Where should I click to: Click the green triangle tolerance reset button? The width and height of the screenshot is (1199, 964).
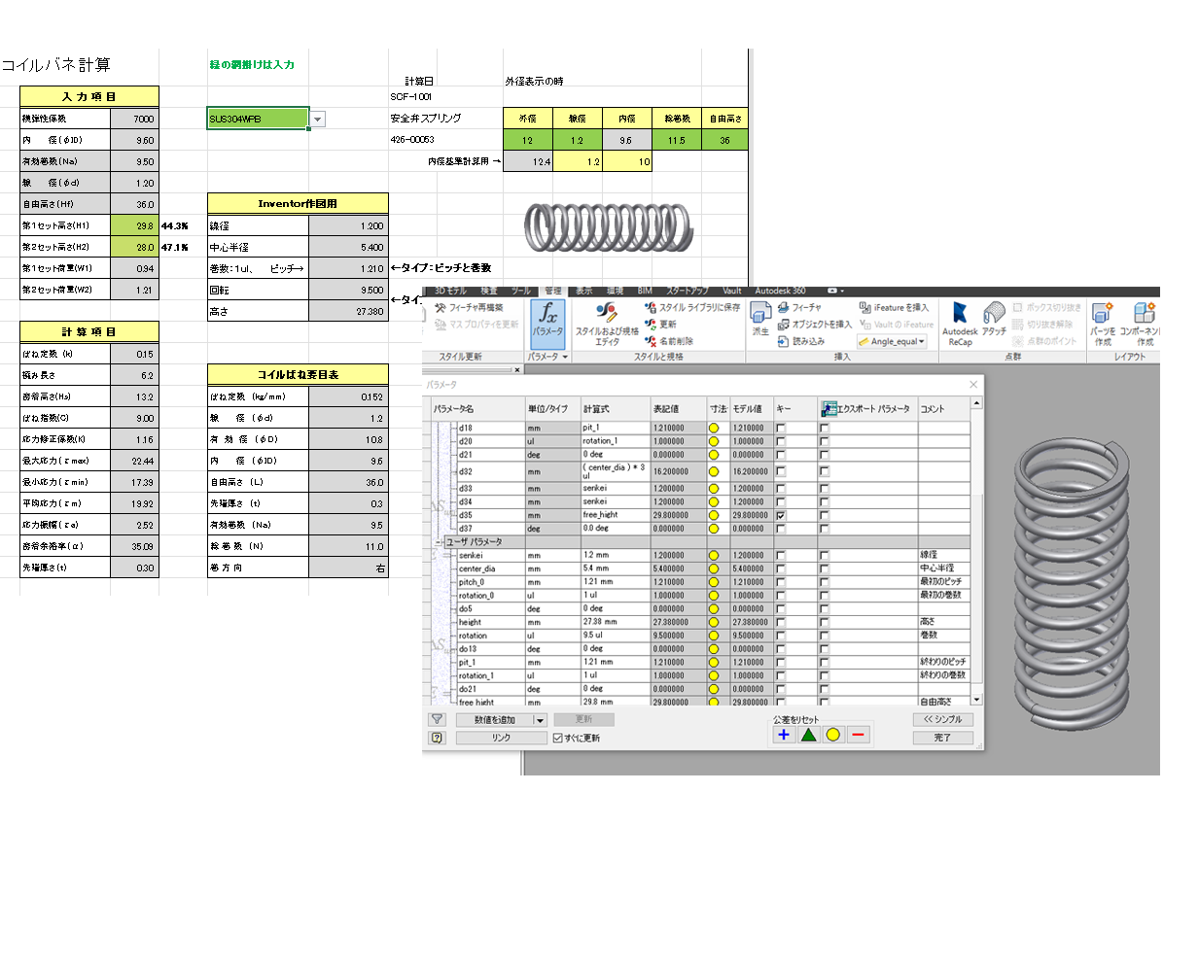808,735
